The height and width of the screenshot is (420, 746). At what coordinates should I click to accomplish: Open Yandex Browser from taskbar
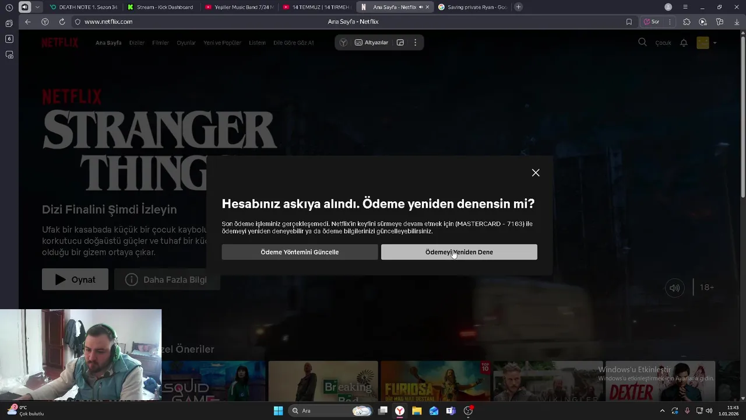(x=400, y=411)
